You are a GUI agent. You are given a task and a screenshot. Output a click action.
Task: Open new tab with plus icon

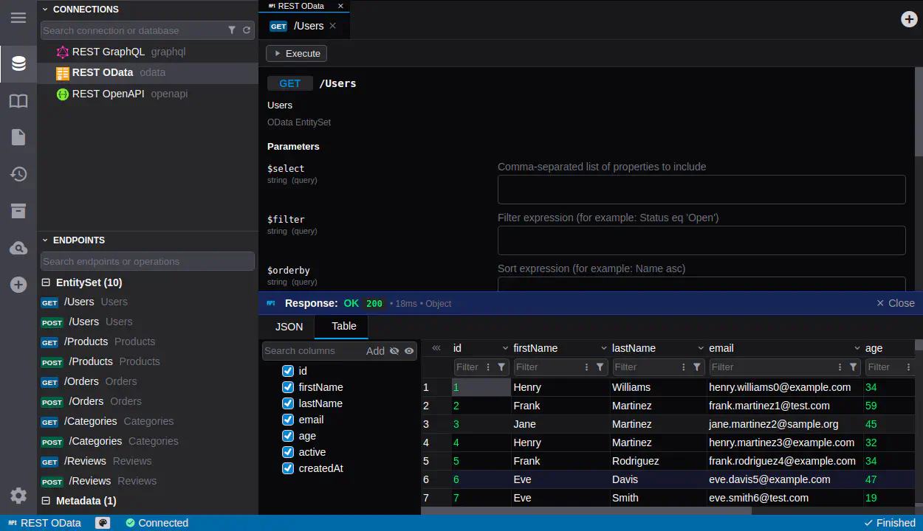pyautogui.click(x=909, y=19)
